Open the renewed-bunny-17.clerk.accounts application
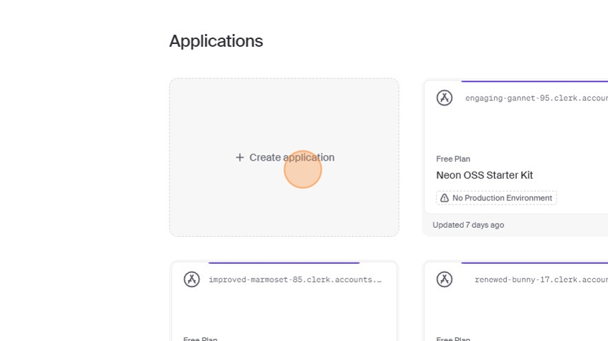Viewport: 608px width, 341px height. pos(541,279)
